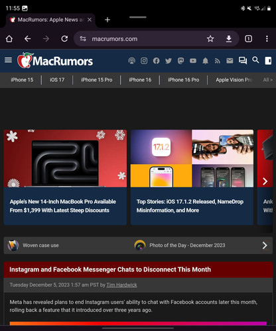The width and height of the screenshot is (276, 331).
Task: Go to browser home page
Action: tap(9, 39)
